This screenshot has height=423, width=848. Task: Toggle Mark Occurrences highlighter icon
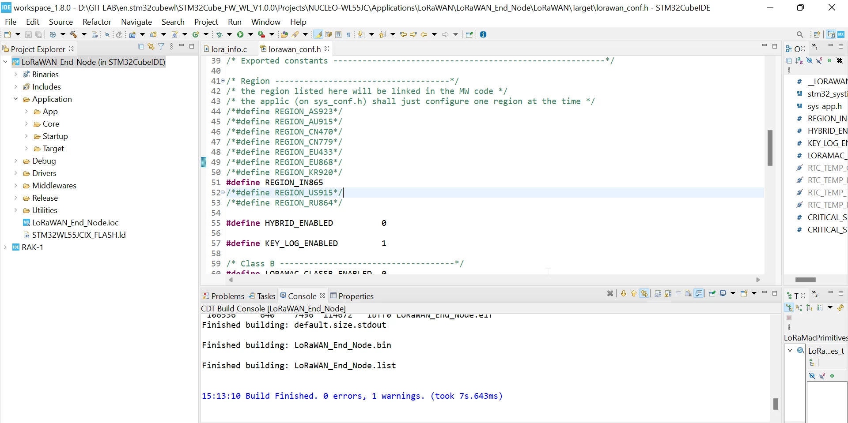tap(318, 34)
